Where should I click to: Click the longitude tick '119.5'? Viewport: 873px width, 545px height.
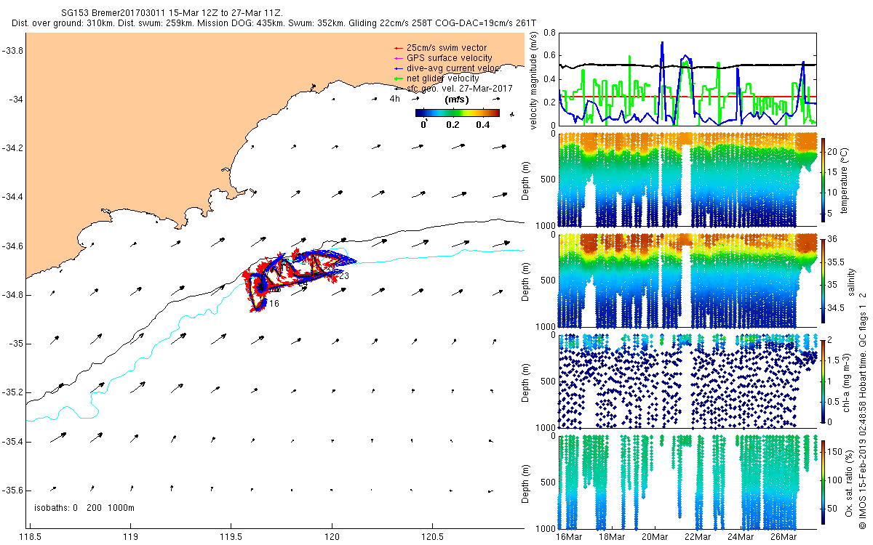click(231, 538)
